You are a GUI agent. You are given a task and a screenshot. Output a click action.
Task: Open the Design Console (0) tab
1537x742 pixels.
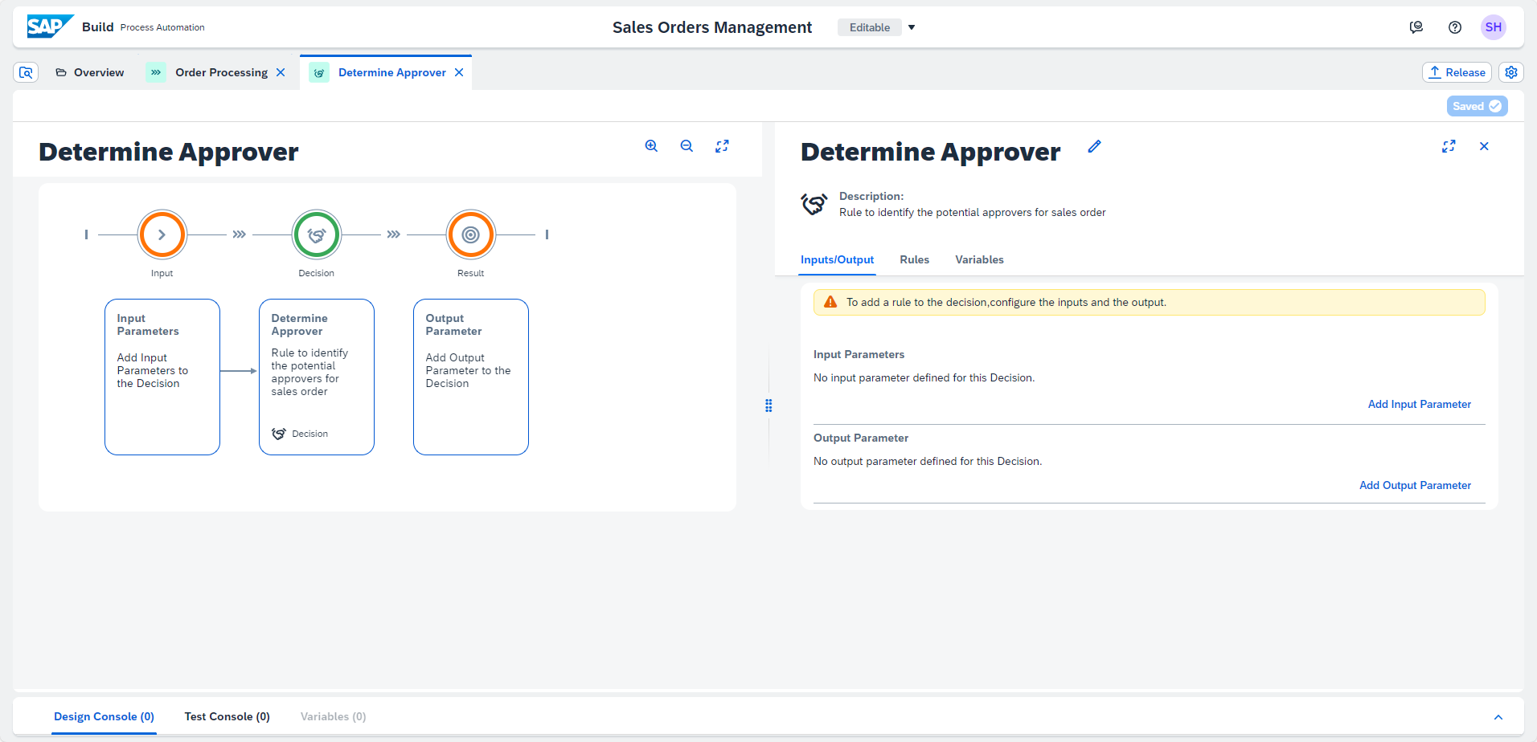click(x=104, y=716)
